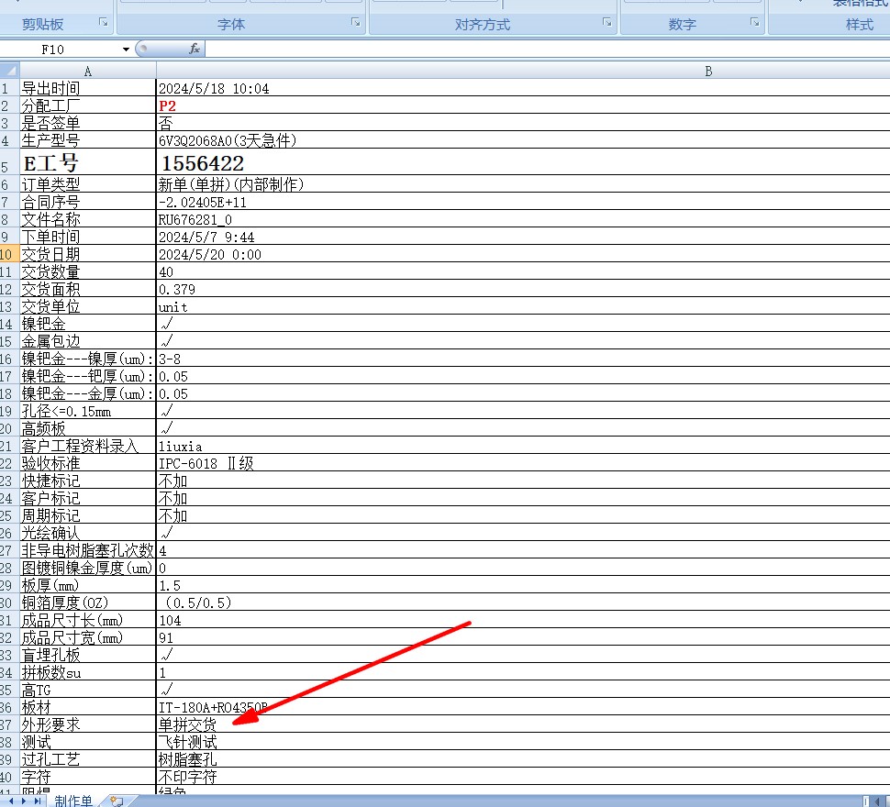Screen dimensions: 890x807
Task: Click the check mark cell next to 金属包边
Action: click(523, 341)
